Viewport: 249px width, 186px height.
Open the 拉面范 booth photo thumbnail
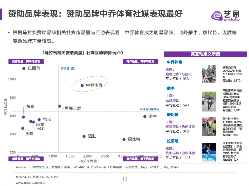tap(209, 152)
